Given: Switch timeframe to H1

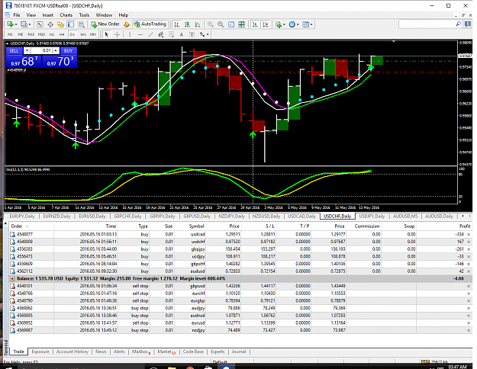Looking at the screenshot, I should pyautogui.click(x=52, y=34).
